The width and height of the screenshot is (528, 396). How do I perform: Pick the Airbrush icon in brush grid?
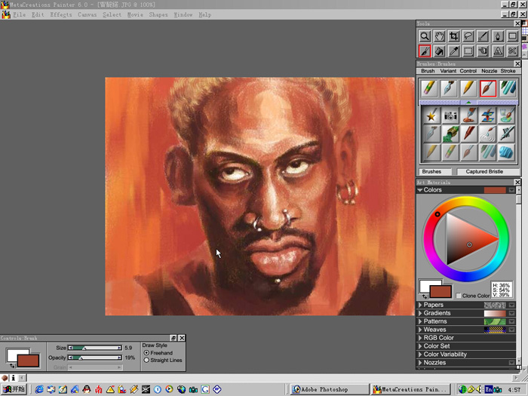[507, 134]
